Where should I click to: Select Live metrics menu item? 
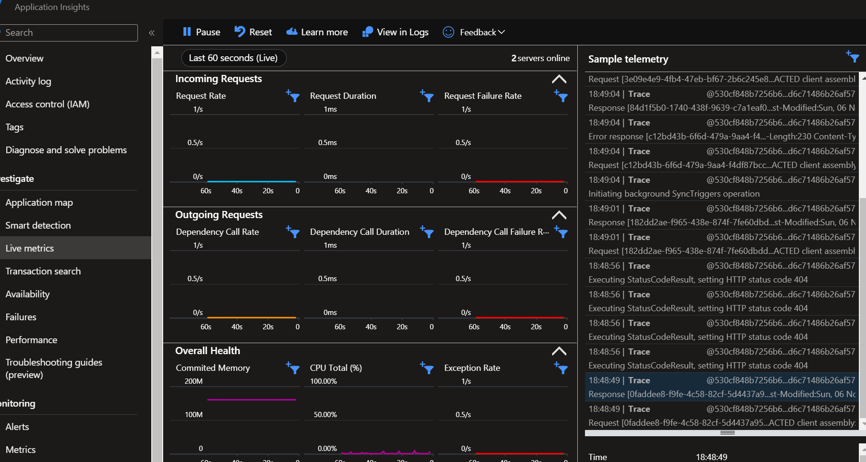click(x=75, y=248)
